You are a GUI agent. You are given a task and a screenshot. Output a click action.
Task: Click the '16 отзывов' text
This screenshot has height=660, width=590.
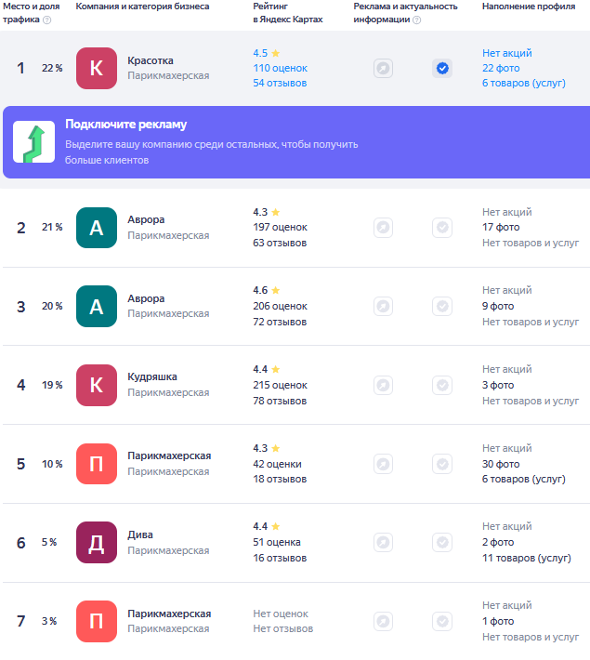(280, 558)
